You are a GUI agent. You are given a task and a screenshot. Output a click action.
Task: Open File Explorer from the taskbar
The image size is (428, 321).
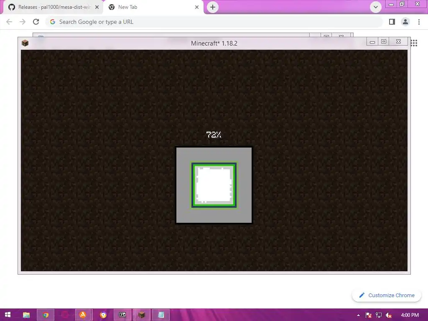click(x=26, y=315)
